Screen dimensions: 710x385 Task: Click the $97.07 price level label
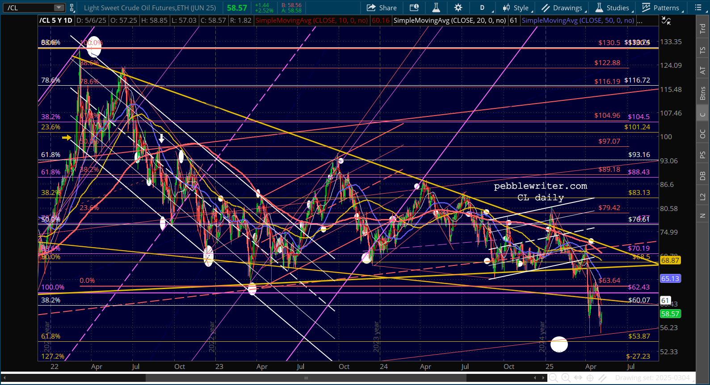[609, 141]
